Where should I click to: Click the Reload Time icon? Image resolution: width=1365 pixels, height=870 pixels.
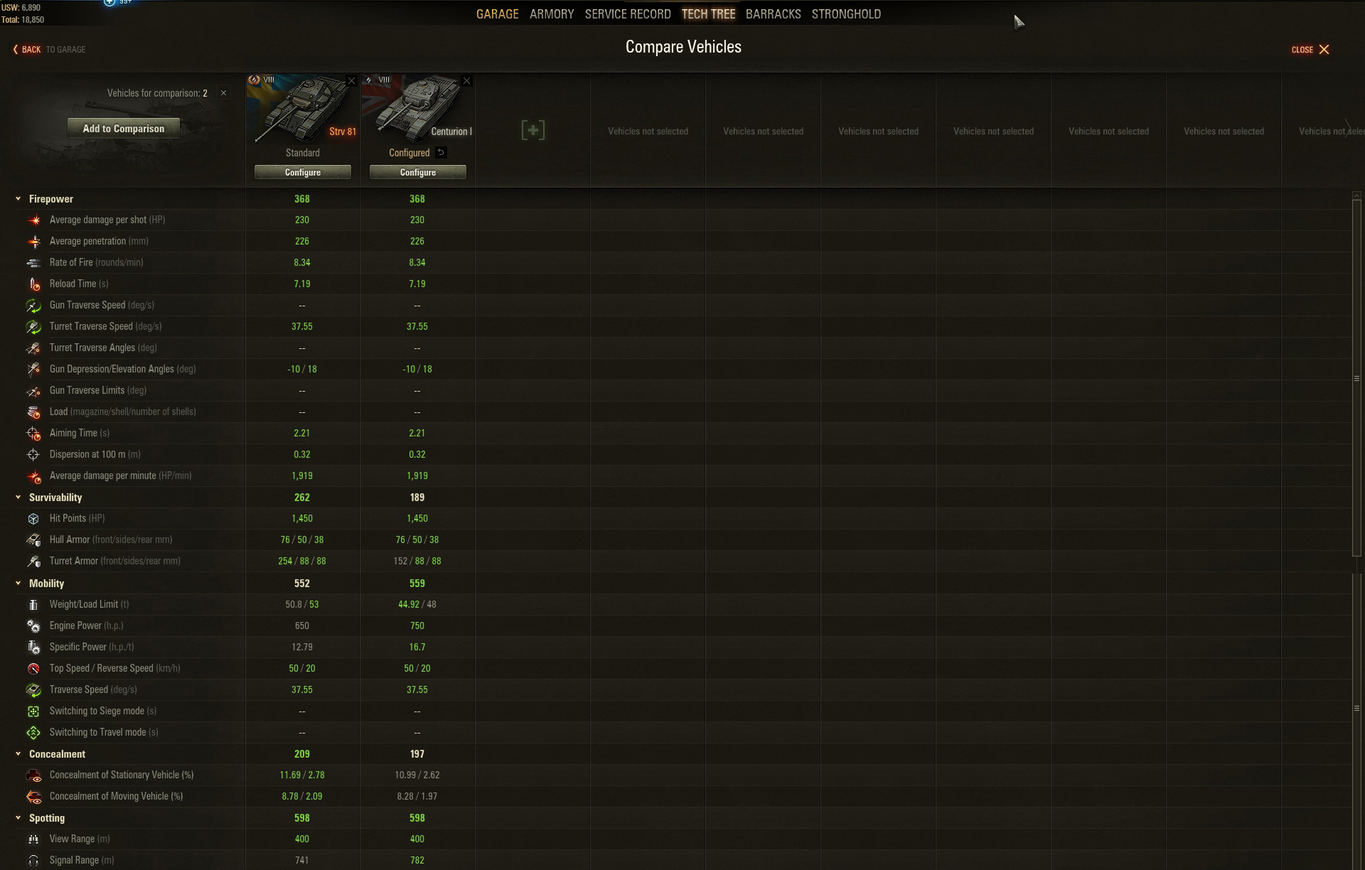(33, 284)
